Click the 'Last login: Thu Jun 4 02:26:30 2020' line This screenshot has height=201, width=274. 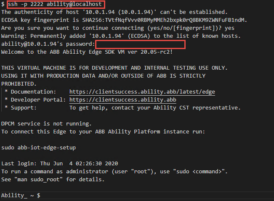(x=60, y=164)
